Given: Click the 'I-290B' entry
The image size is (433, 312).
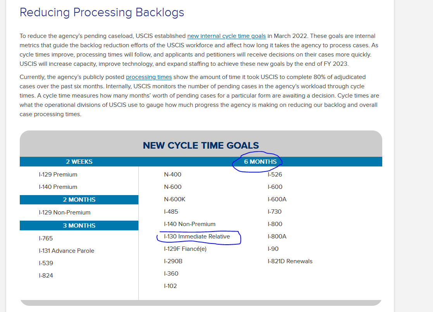Looking at the screenshot, I should click(x=173, y=262).
